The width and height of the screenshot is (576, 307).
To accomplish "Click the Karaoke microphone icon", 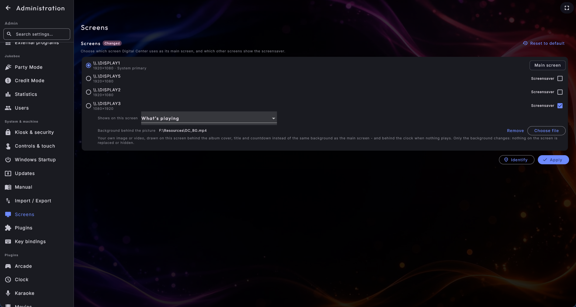I will tap(8, 293).
